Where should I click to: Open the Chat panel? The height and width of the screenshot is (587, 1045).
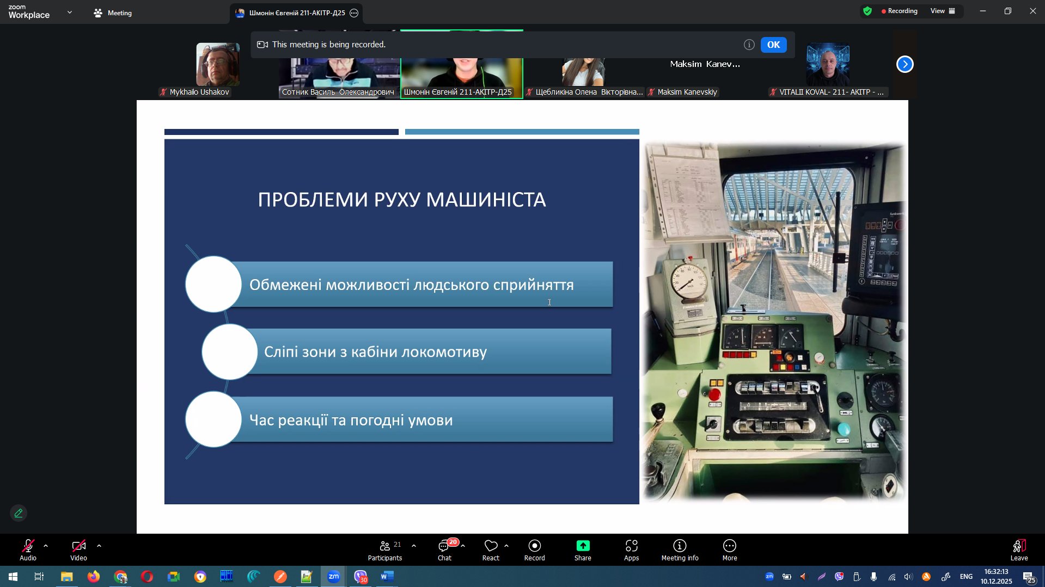pyautogui.click(x=444, y=549)
